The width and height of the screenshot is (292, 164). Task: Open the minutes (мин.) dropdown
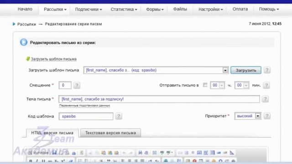(246, 85)
